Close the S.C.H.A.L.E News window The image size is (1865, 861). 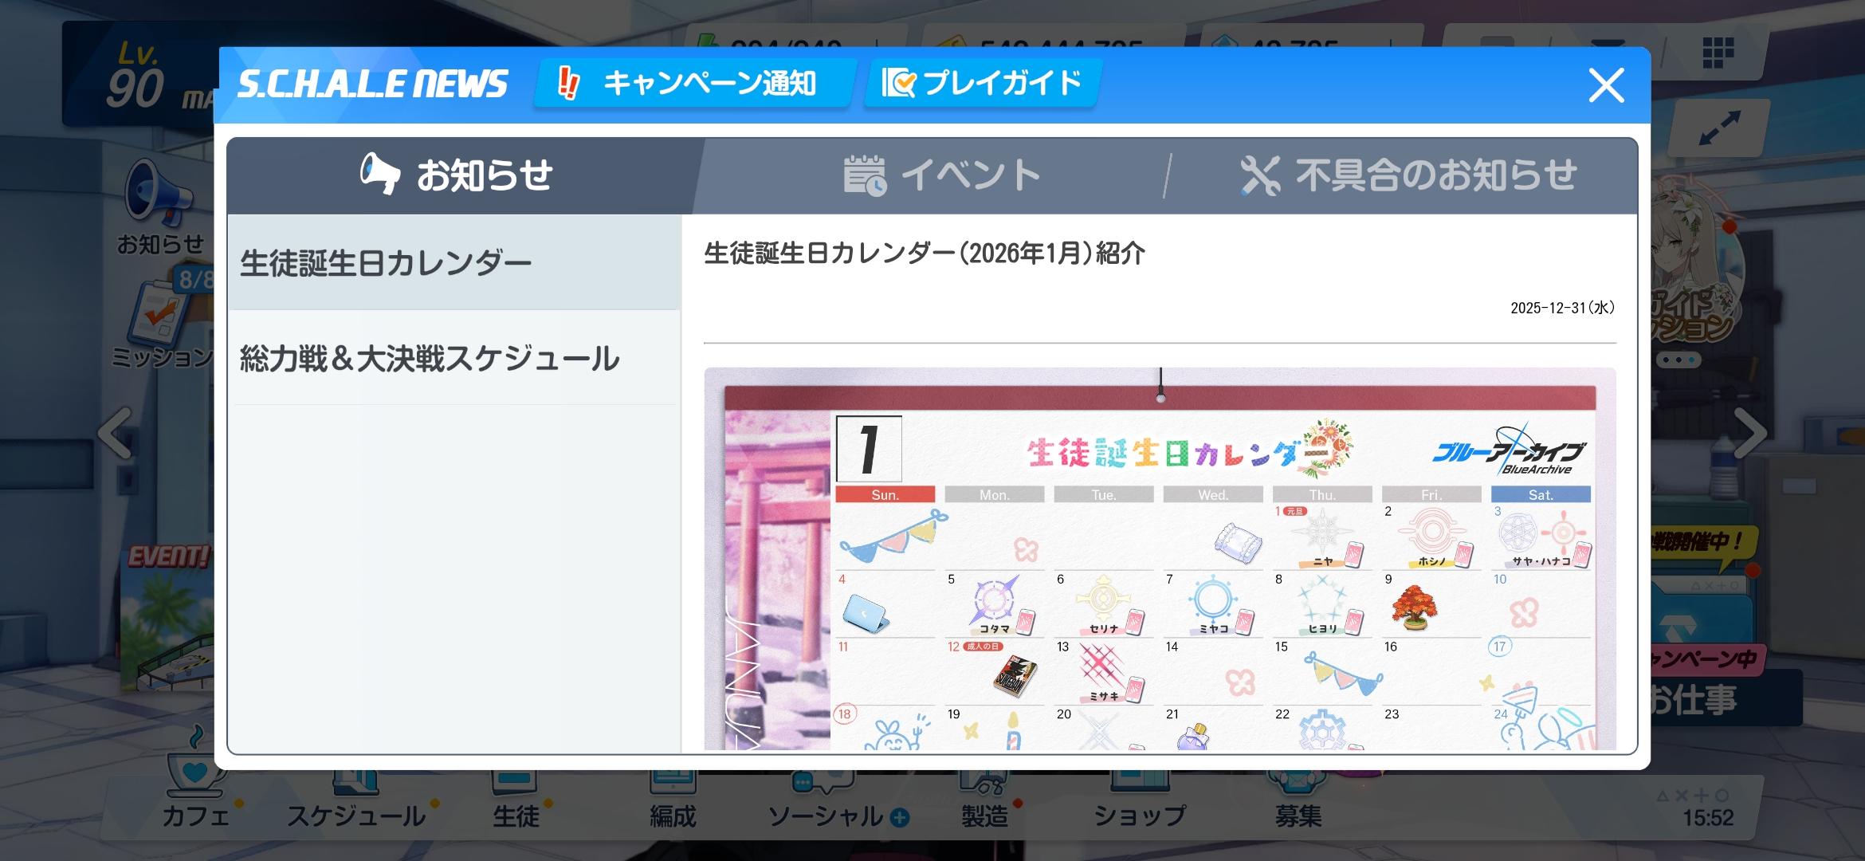(x=1605, y=85)
